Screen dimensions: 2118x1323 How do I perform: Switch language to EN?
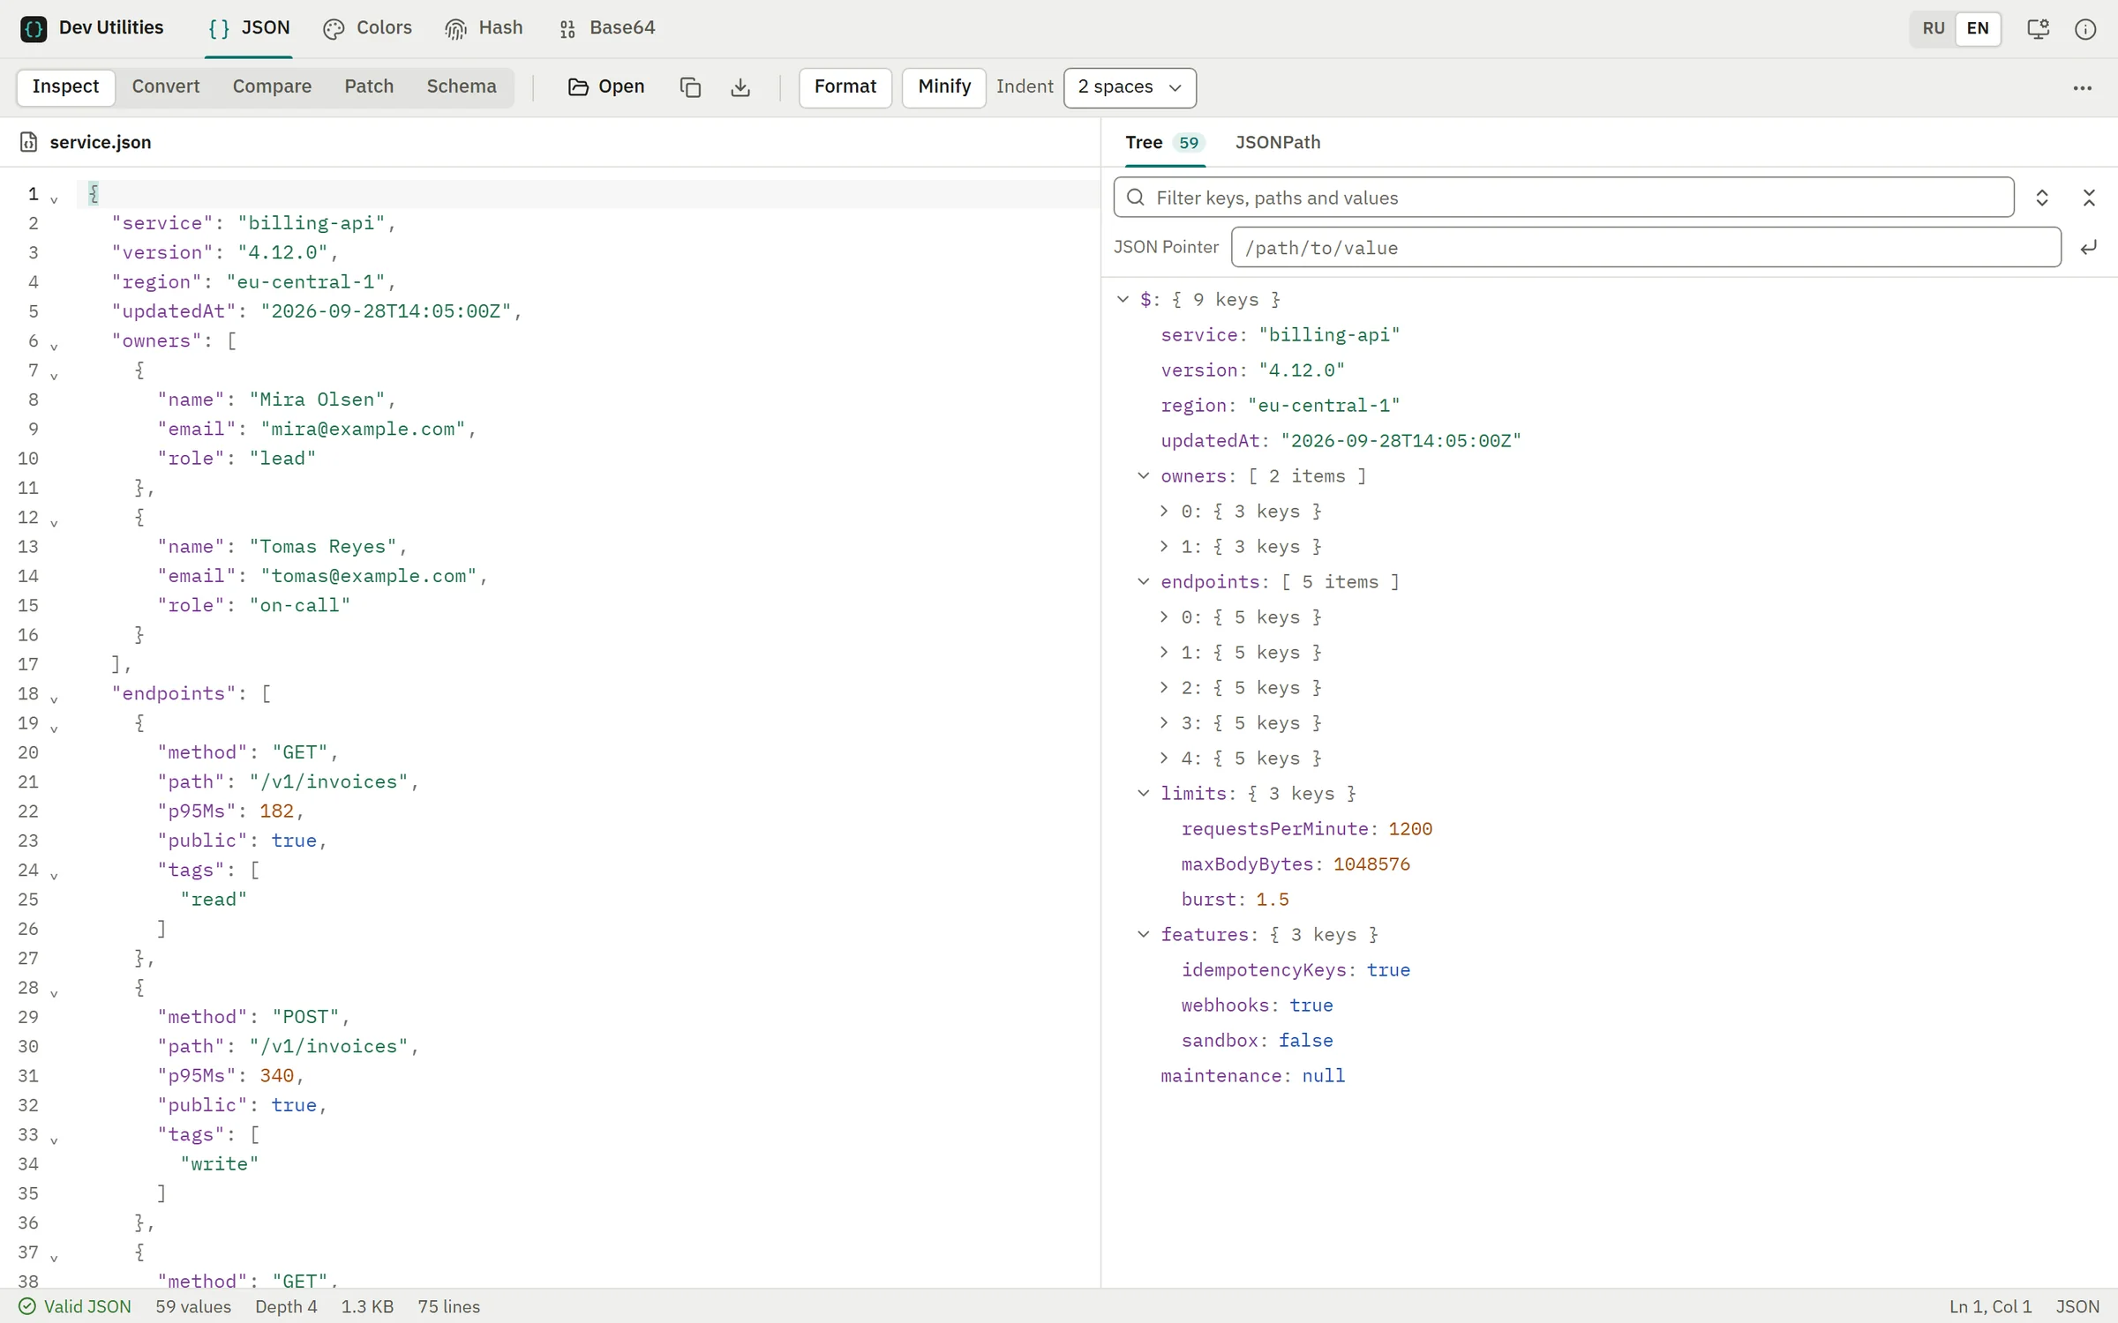(x=1978, y=28)
